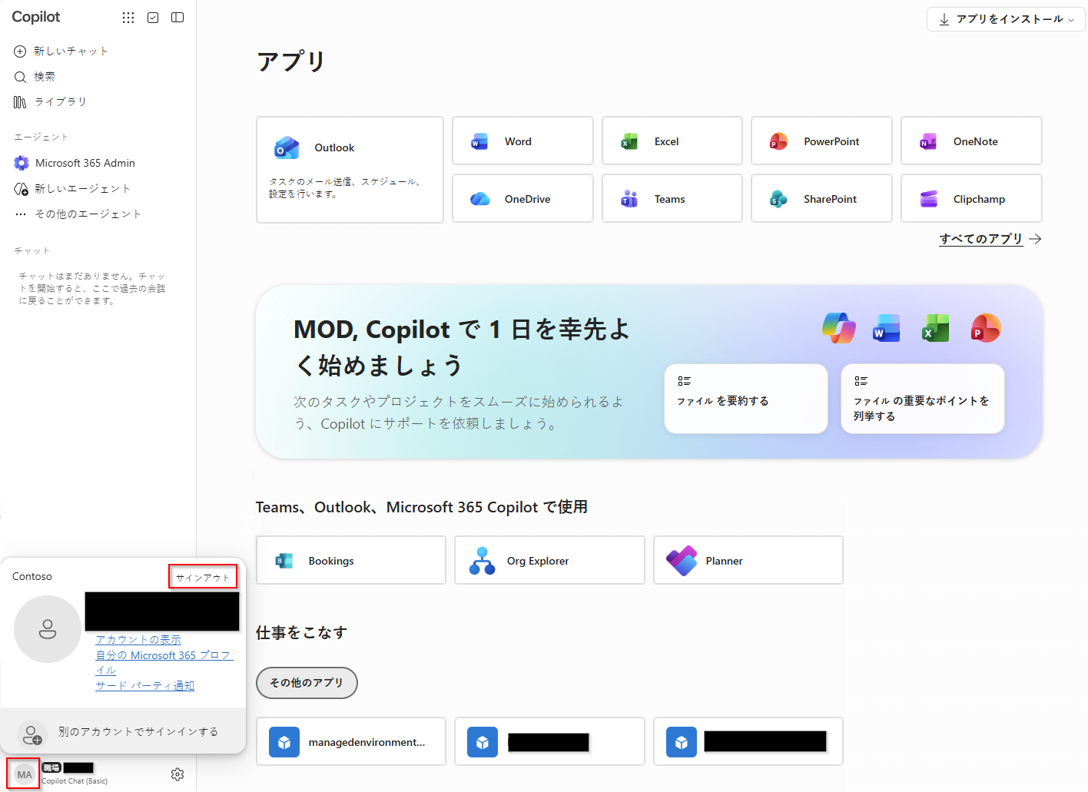Click the Excel icon in the banner
This screenshot has width=1088, height=792.
pyautogui.click(x=936, y=328)
